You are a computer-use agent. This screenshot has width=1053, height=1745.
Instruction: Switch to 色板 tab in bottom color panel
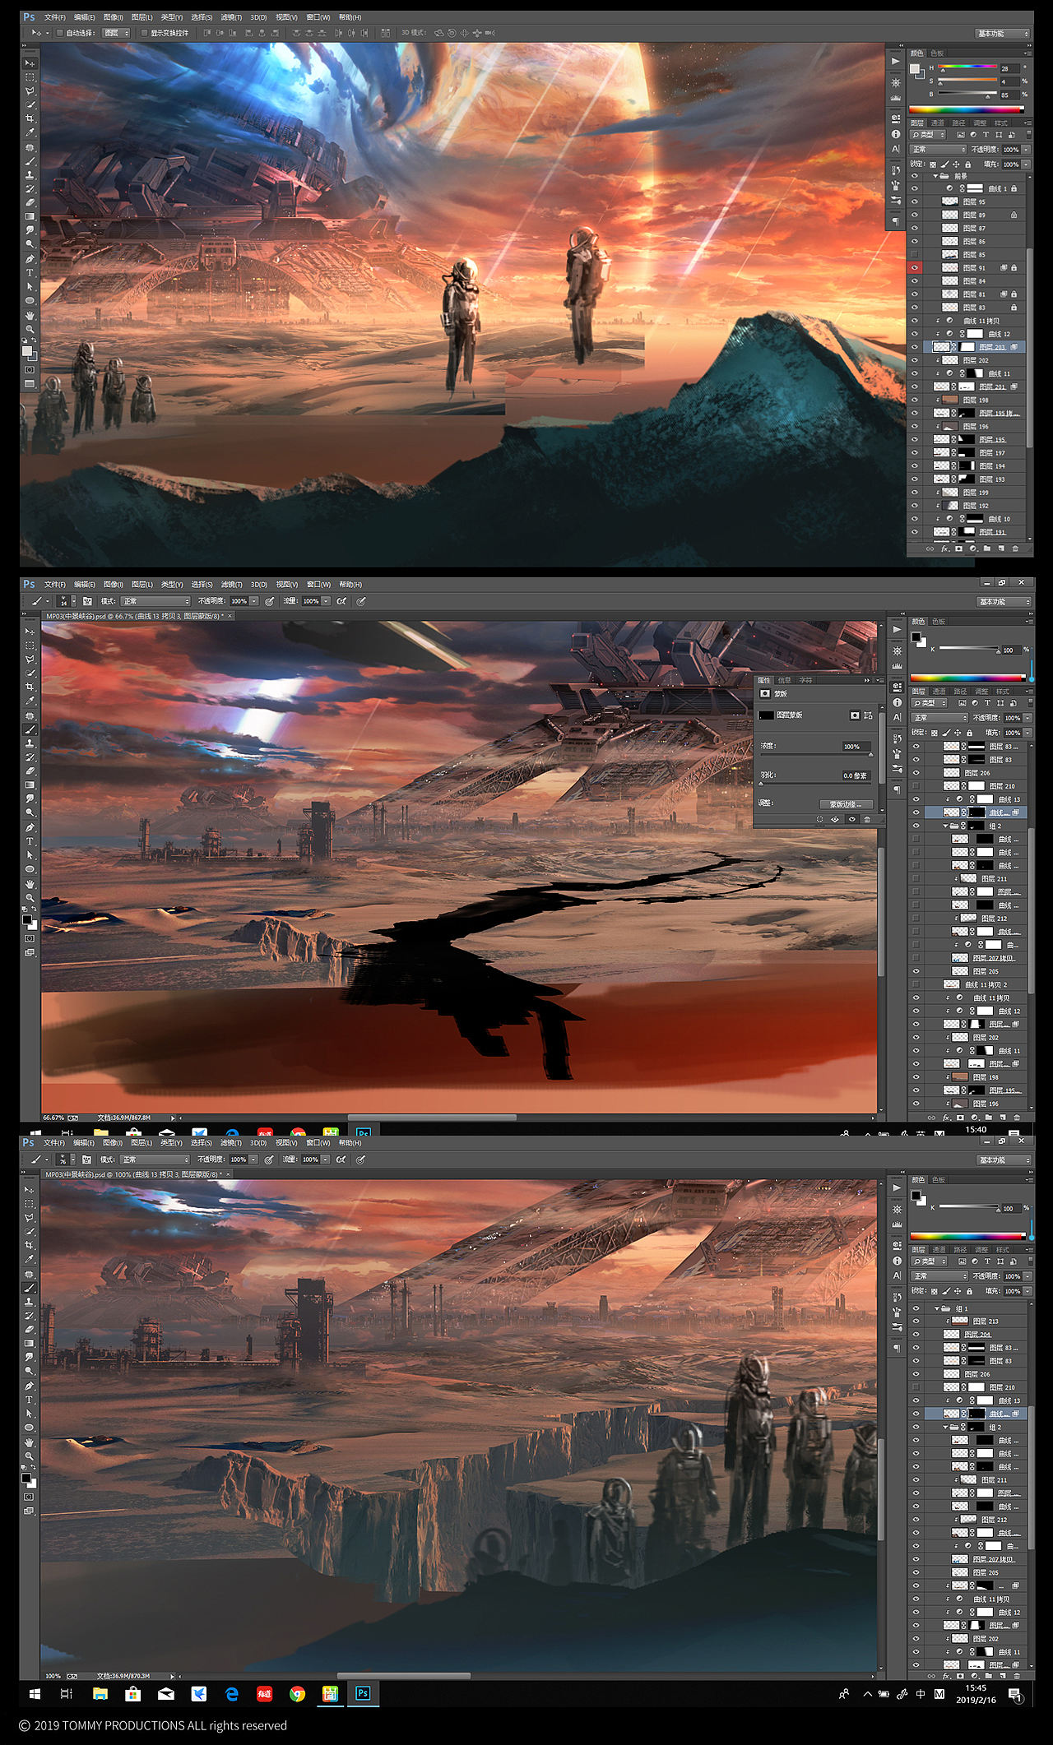click(939, 1180)
